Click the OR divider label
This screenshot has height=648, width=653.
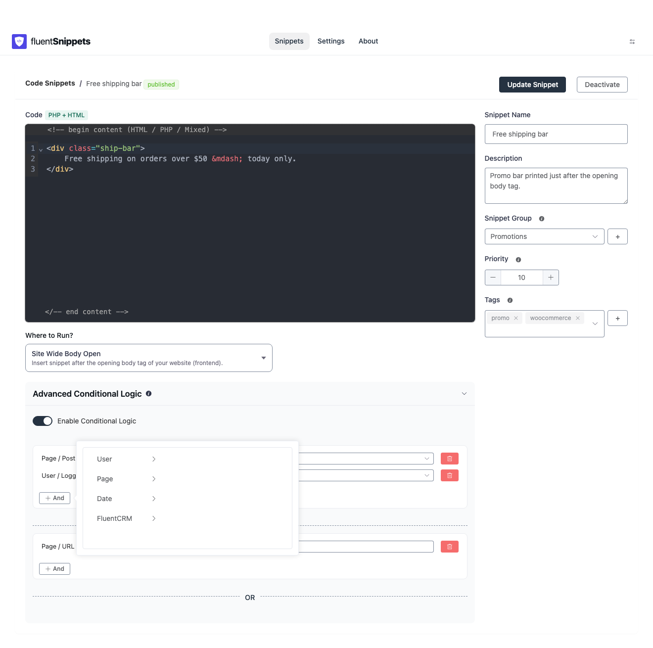click(x=250, y=598)
